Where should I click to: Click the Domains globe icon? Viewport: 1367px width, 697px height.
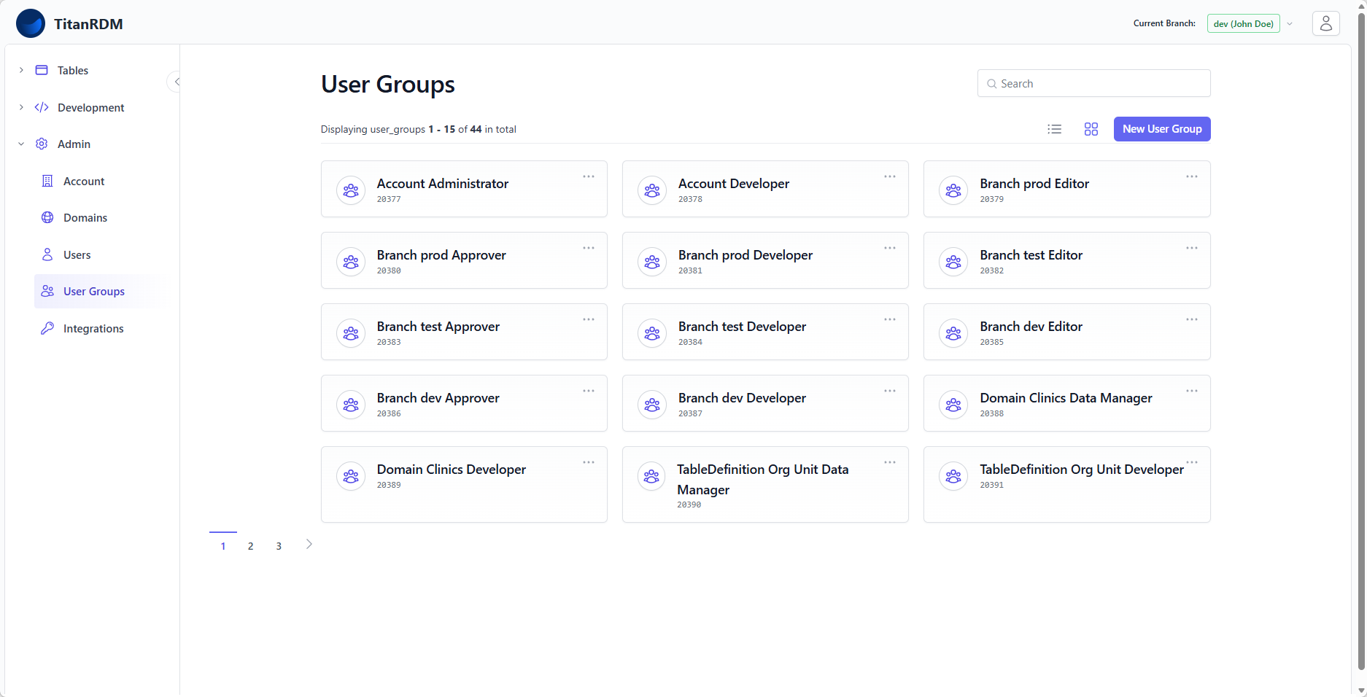[47, 217]
